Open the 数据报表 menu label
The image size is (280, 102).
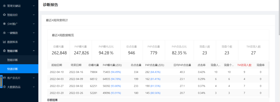12,42
